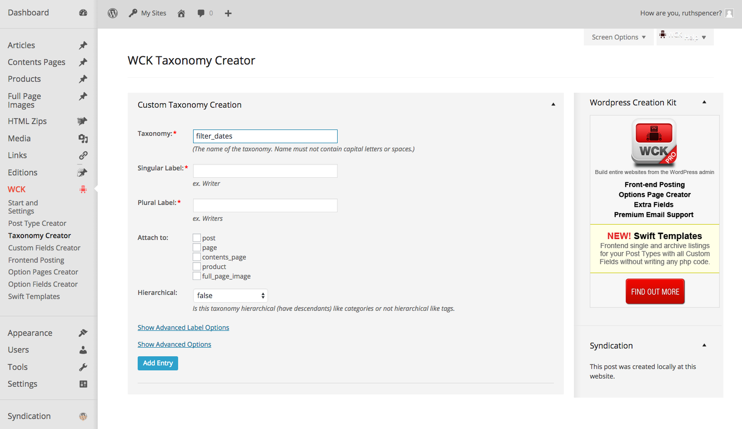The image size is (742, 429).
Task: Click the Plural Label field
Action: (x=265, y=205)
